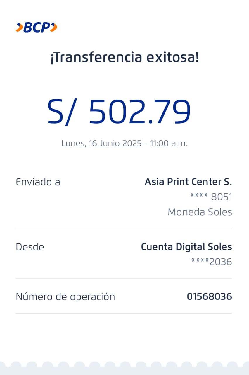
Task: Click the divider line below account ****2036
Action: tap(124, 279)
